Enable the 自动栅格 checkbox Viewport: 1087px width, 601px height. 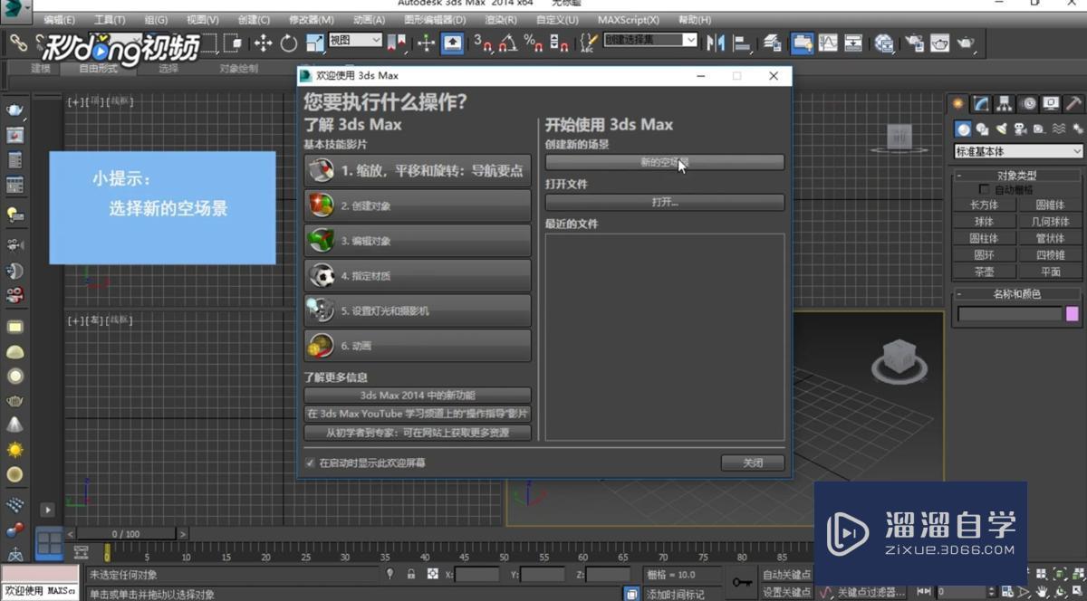coord(983,190)
